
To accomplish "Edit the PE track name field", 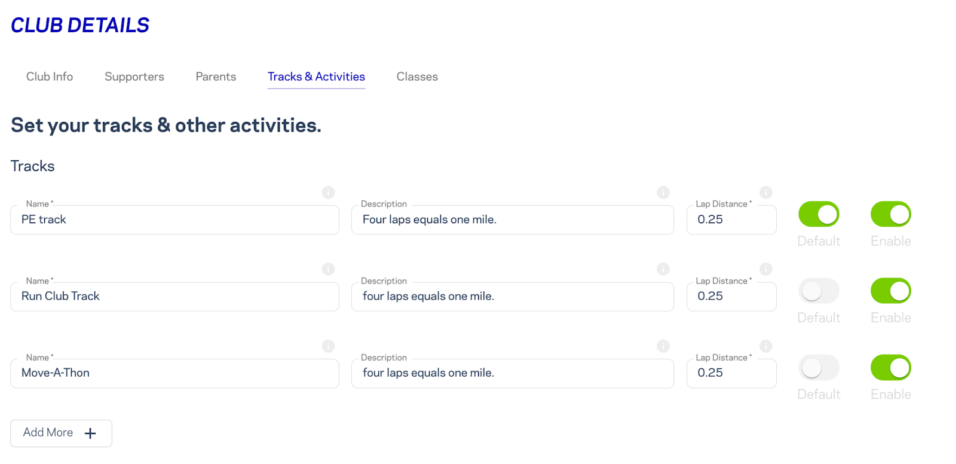I will 174,220.
